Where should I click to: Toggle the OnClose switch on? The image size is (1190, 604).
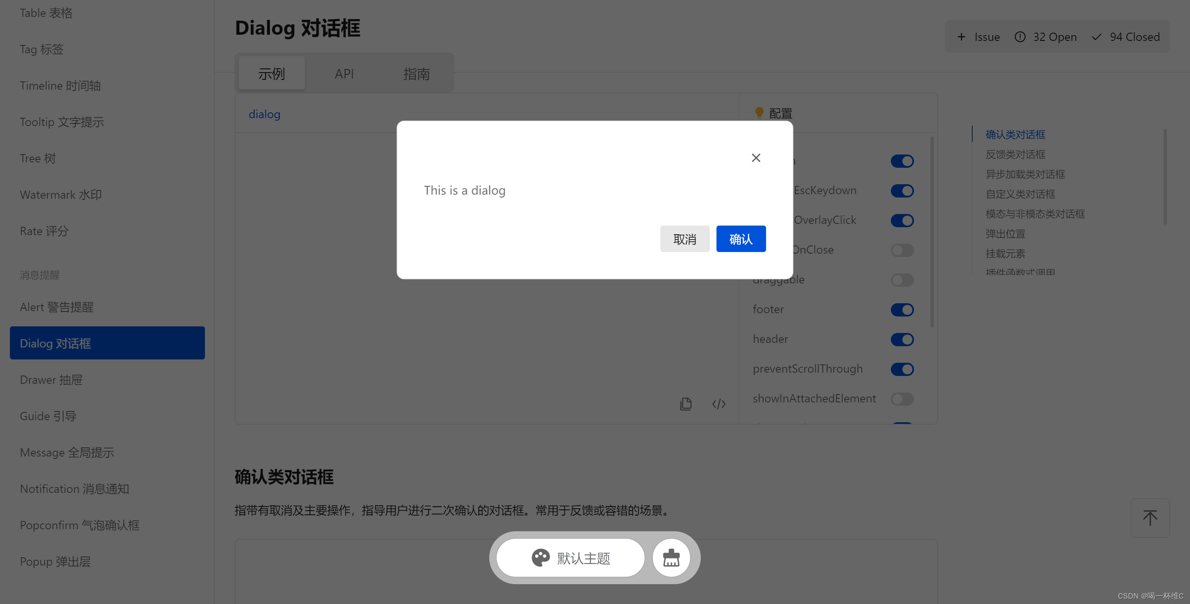coord(901,250)
